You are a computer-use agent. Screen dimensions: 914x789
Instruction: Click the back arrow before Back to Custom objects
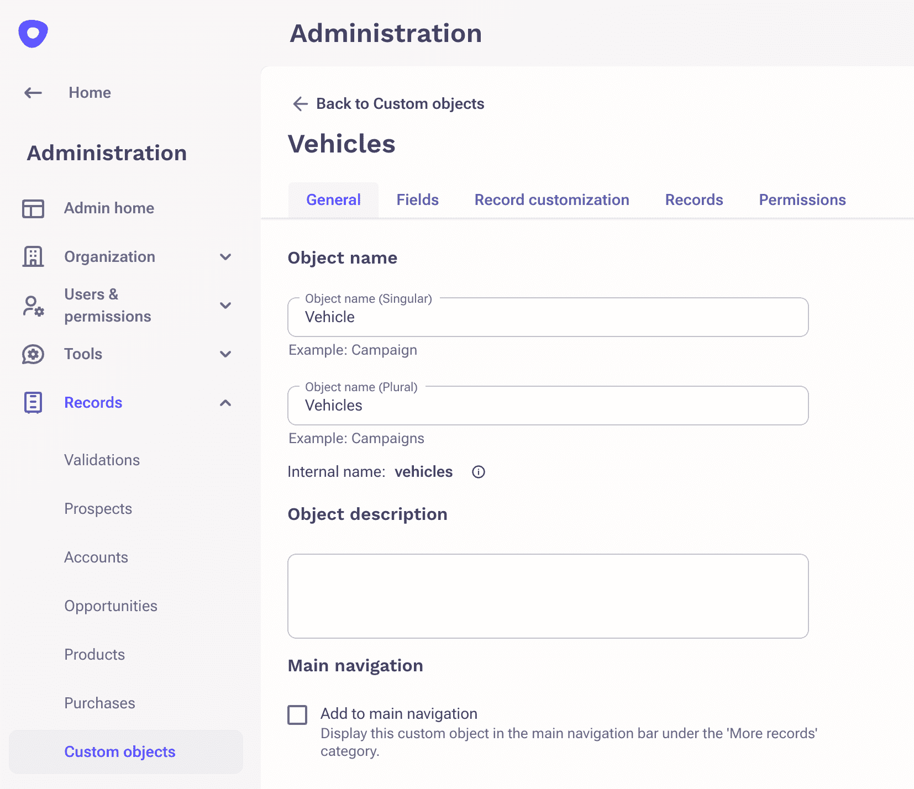(x=300, y=104)
